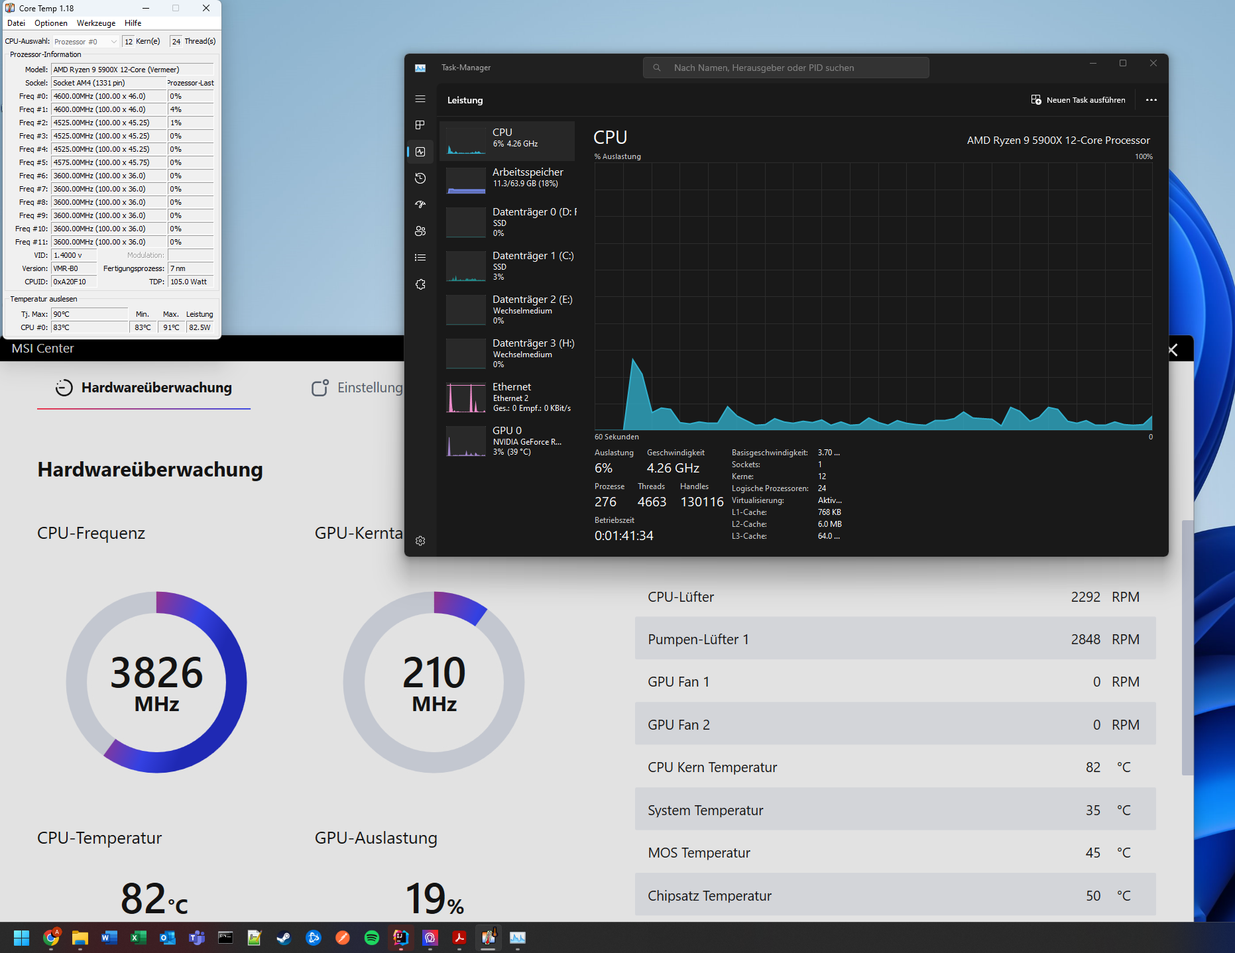Viewport: 1235px width, 953px height.
Task: Switch to Core Temp via taskbar icon
Action: (x=489, y=938)
